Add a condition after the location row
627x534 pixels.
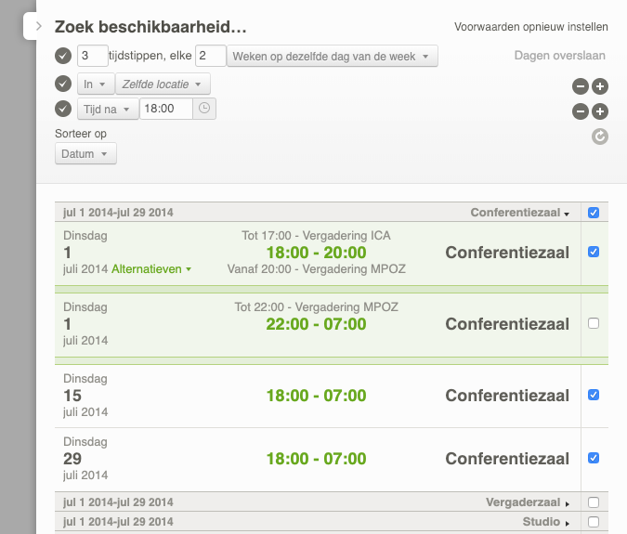click(600, 86)
